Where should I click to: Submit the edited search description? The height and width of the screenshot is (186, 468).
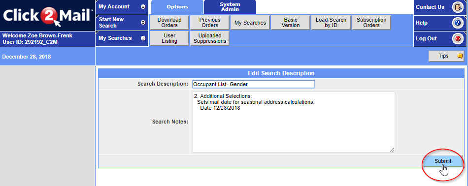(443, 161)
